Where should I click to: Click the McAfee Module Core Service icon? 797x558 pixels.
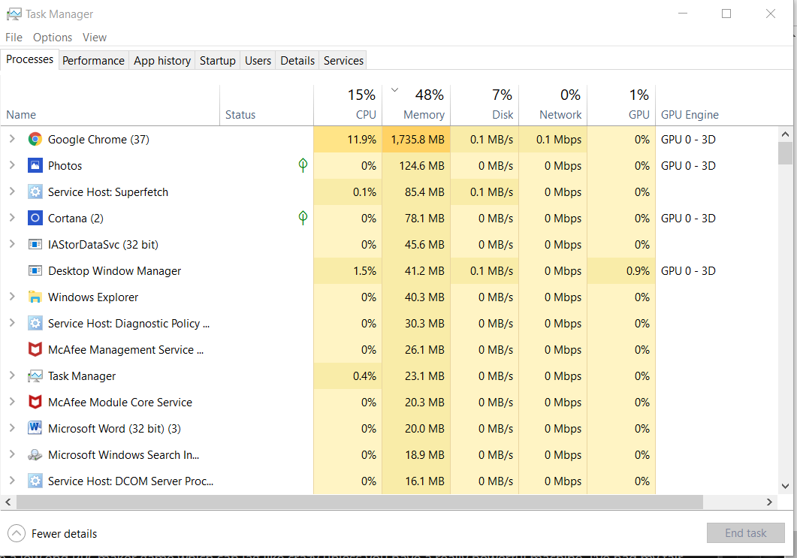[35, 402]
